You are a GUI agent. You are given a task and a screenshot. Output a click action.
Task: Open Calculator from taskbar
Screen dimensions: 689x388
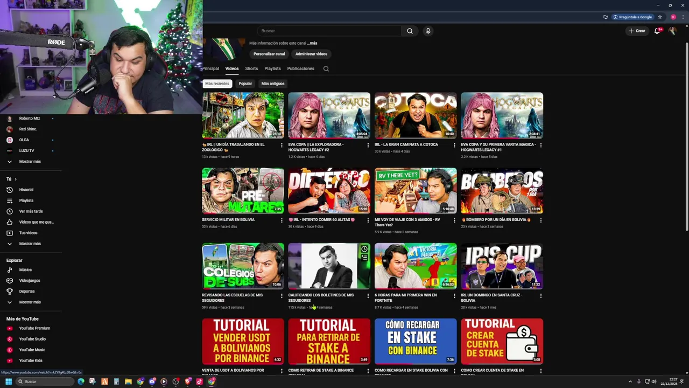116,382
